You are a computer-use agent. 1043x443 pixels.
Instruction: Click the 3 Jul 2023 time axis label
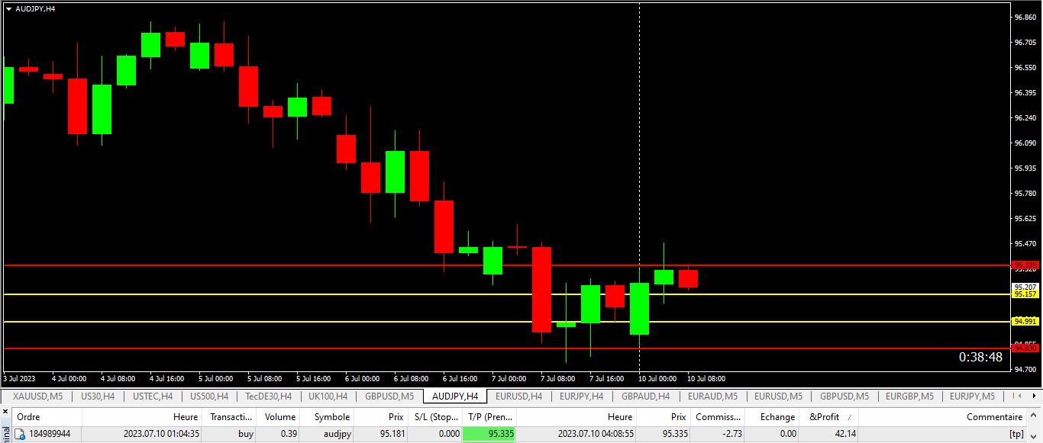pyautogui.click(x=19, y=378)
